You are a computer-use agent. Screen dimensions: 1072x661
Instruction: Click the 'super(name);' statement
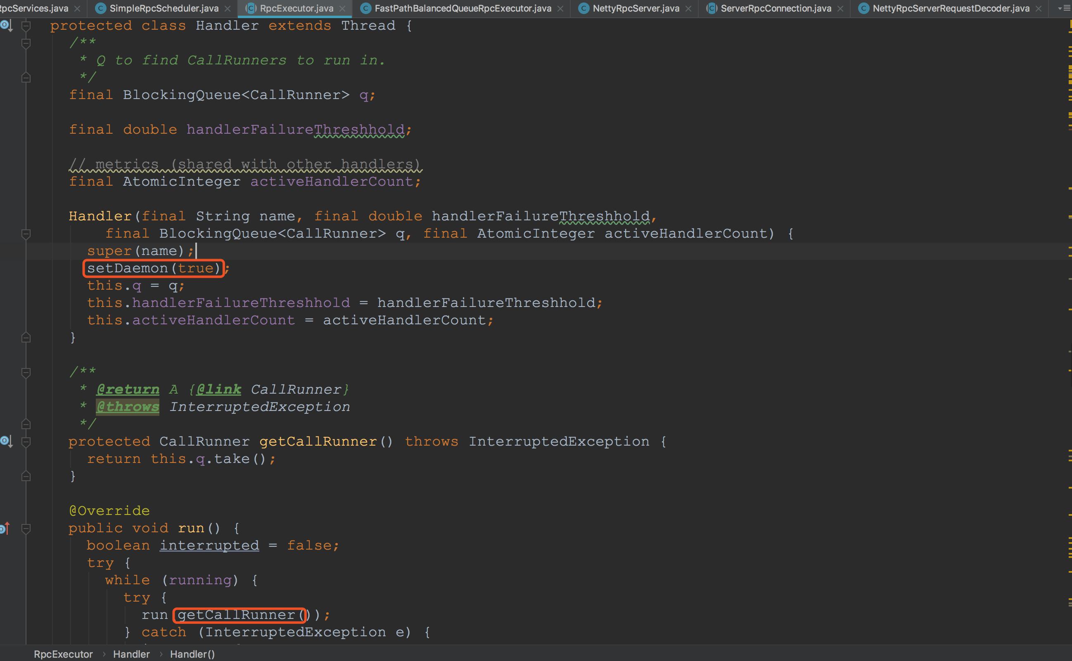click(x=140, y=251)
